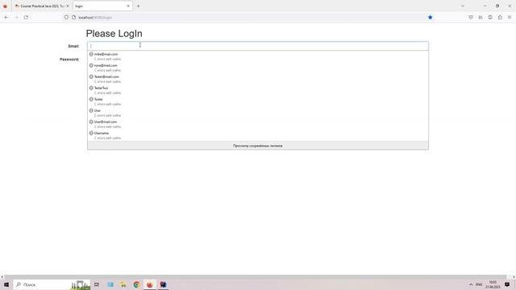Open the IntelliJ IDEA taskbar icon
Image resolution: width=516 pixels, height=290 pixels.
click(x=163, y=284)
